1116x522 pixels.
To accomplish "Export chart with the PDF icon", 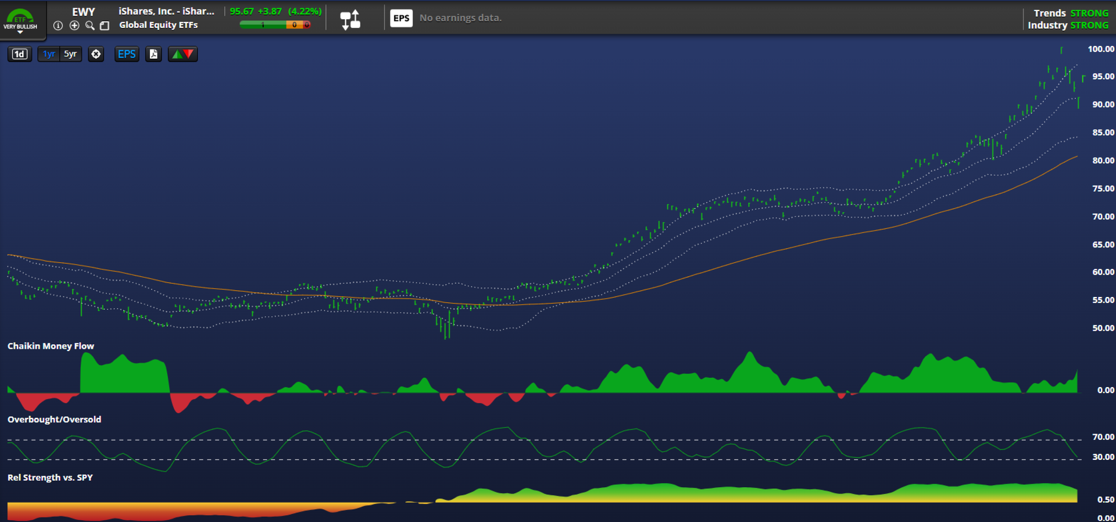I will (x=153, y=54).
